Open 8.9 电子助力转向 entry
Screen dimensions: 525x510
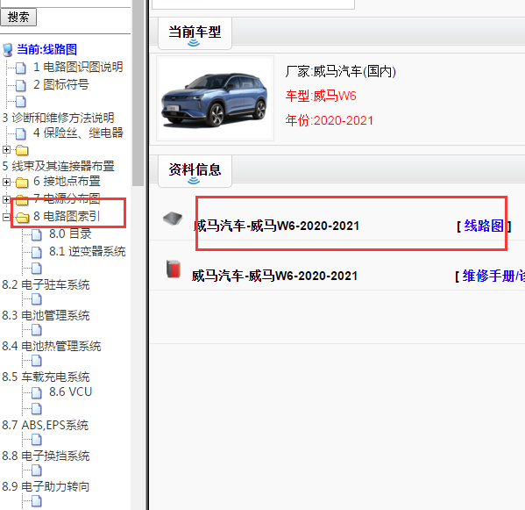[x=46, y=486]
